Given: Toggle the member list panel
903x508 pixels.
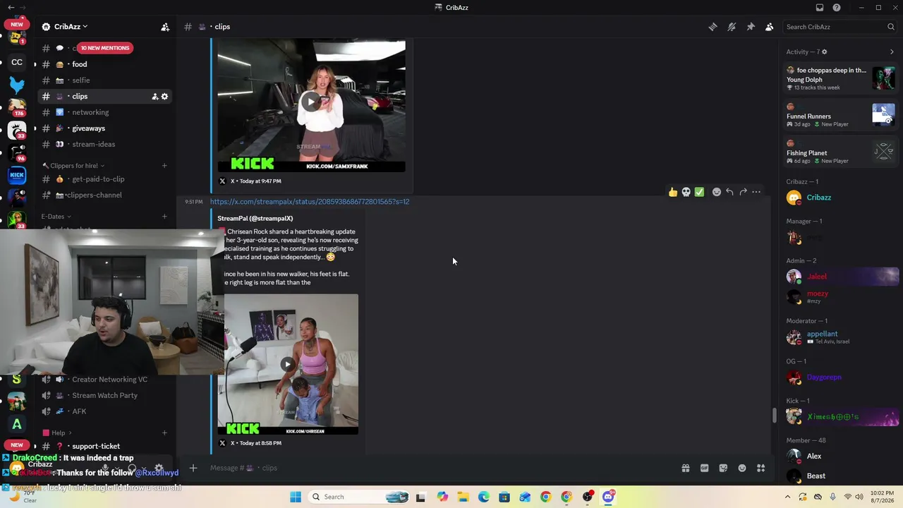Looking at the screenshot, I should point(770,27).
